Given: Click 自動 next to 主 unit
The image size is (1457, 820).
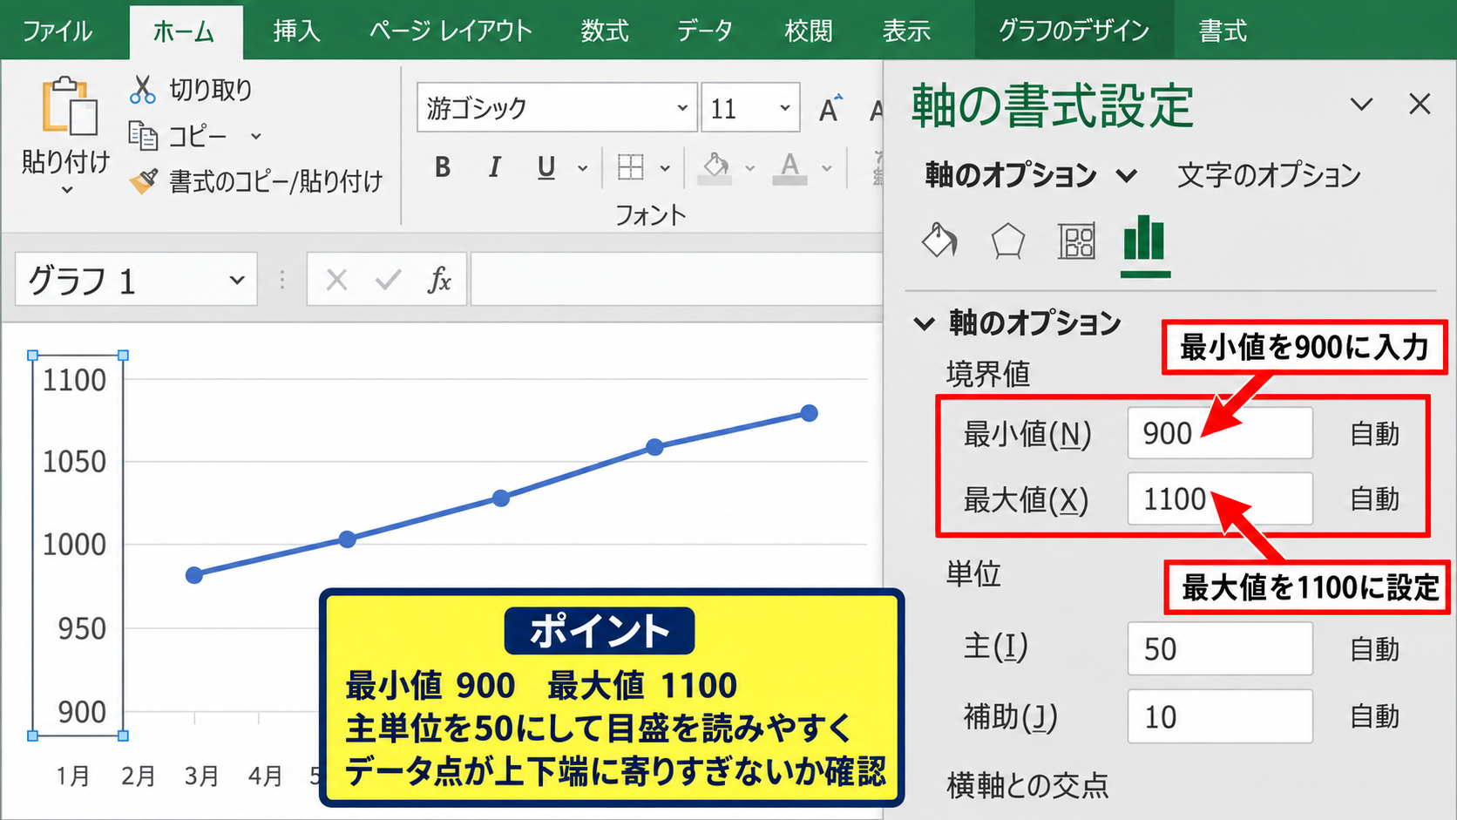Looking at the screenshot, I should pyautogui.click(x=1375, y=648).
